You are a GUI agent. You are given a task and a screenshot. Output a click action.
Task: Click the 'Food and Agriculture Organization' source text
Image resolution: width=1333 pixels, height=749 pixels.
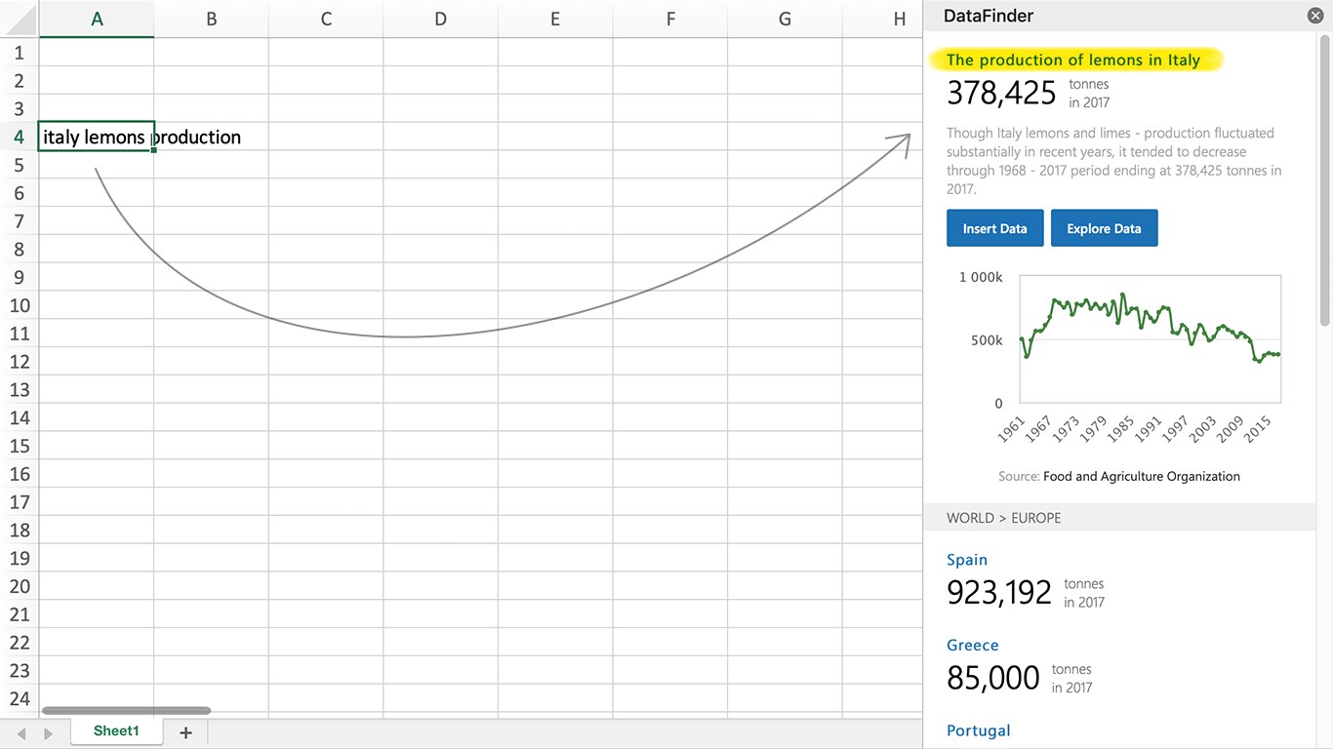[1142, 477]
